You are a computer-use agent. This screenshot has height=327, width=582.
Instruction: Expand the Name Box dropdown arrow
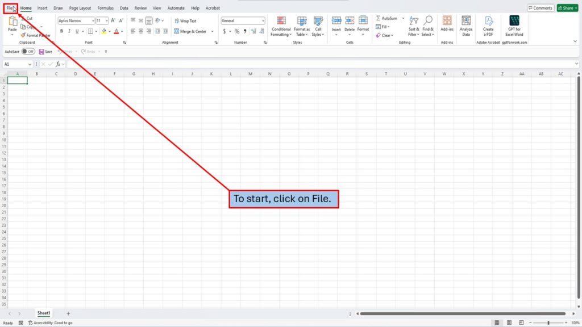point(31,64)
